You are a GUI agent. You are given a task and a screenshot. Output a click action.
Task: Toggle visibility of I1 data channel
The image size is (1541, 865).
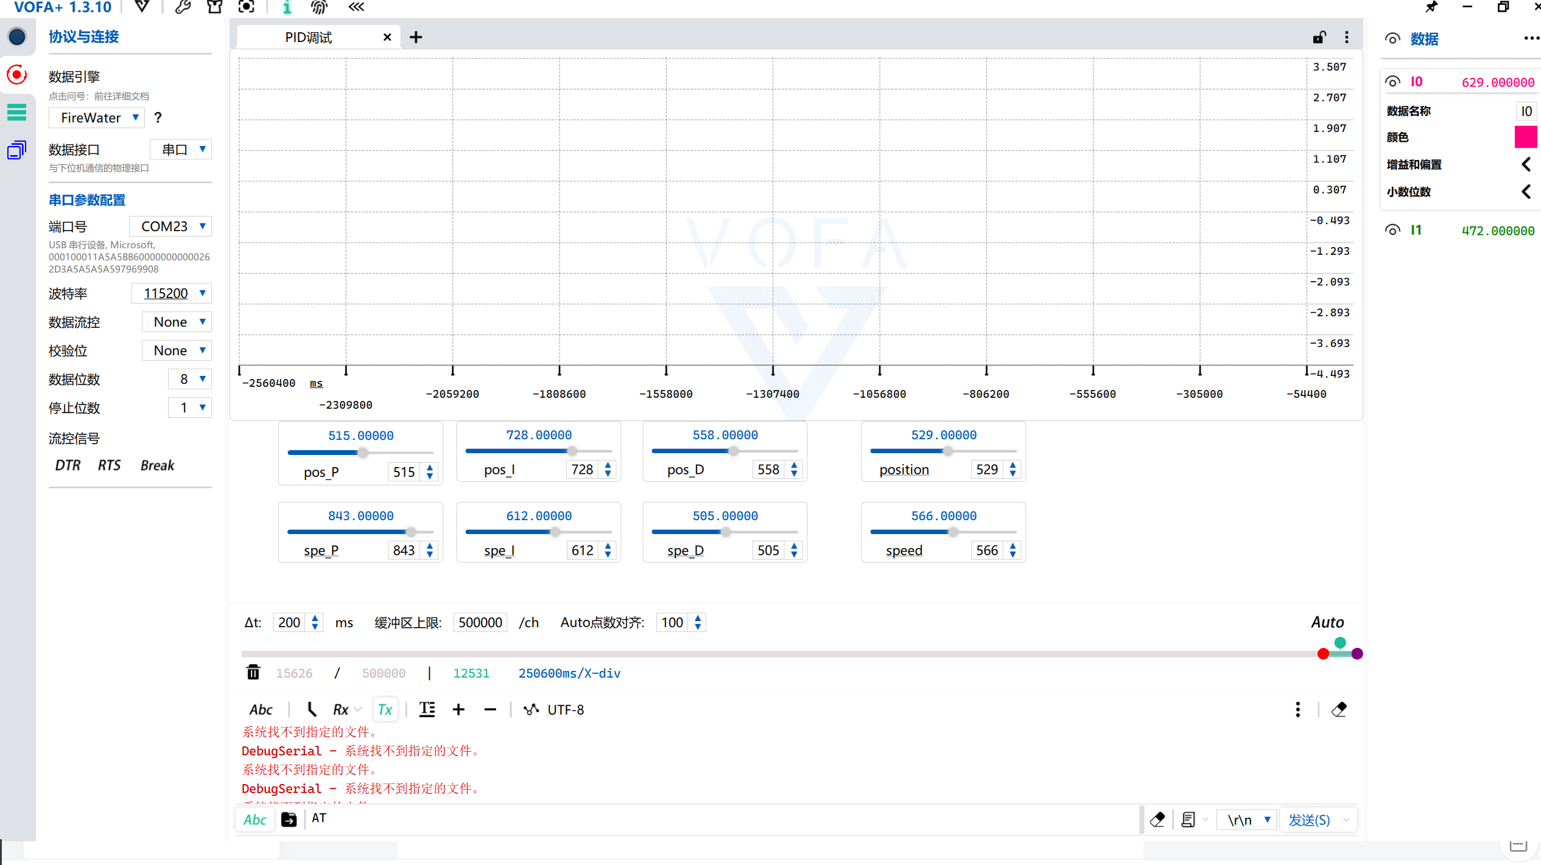pos(1392,230)
